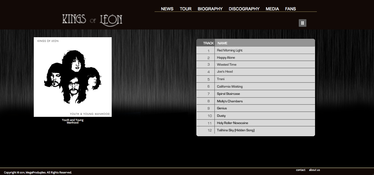Select Talihina Sky (Hidden Song)
374x175 pixels.
(236, 130)
